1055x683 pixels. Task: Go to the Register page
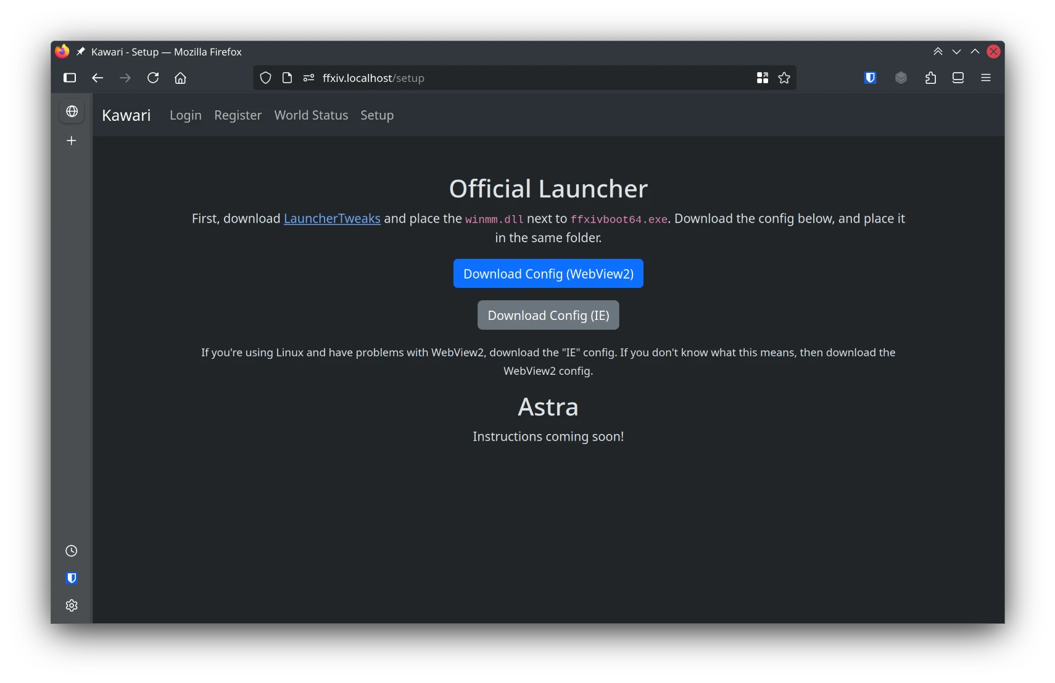point(238,115)
